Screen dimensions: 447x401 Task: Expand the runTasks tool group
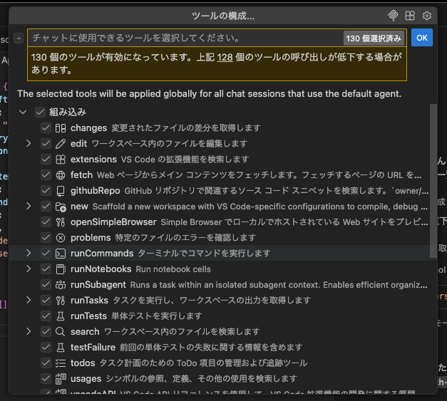pos(29,300)
